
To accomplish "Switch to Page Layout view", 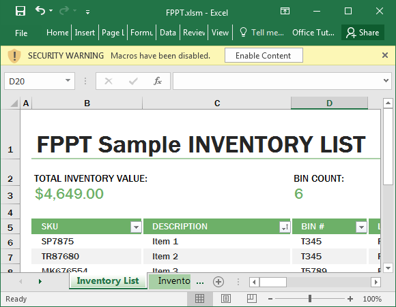I will coord(225,299).
